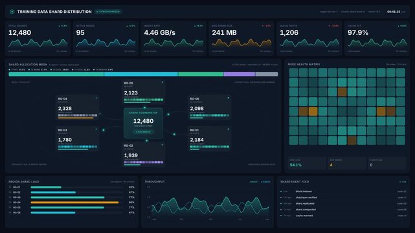Click the red trend indicator on the 1,206 card
Screen dimensions: 415x233
(333, 26)
